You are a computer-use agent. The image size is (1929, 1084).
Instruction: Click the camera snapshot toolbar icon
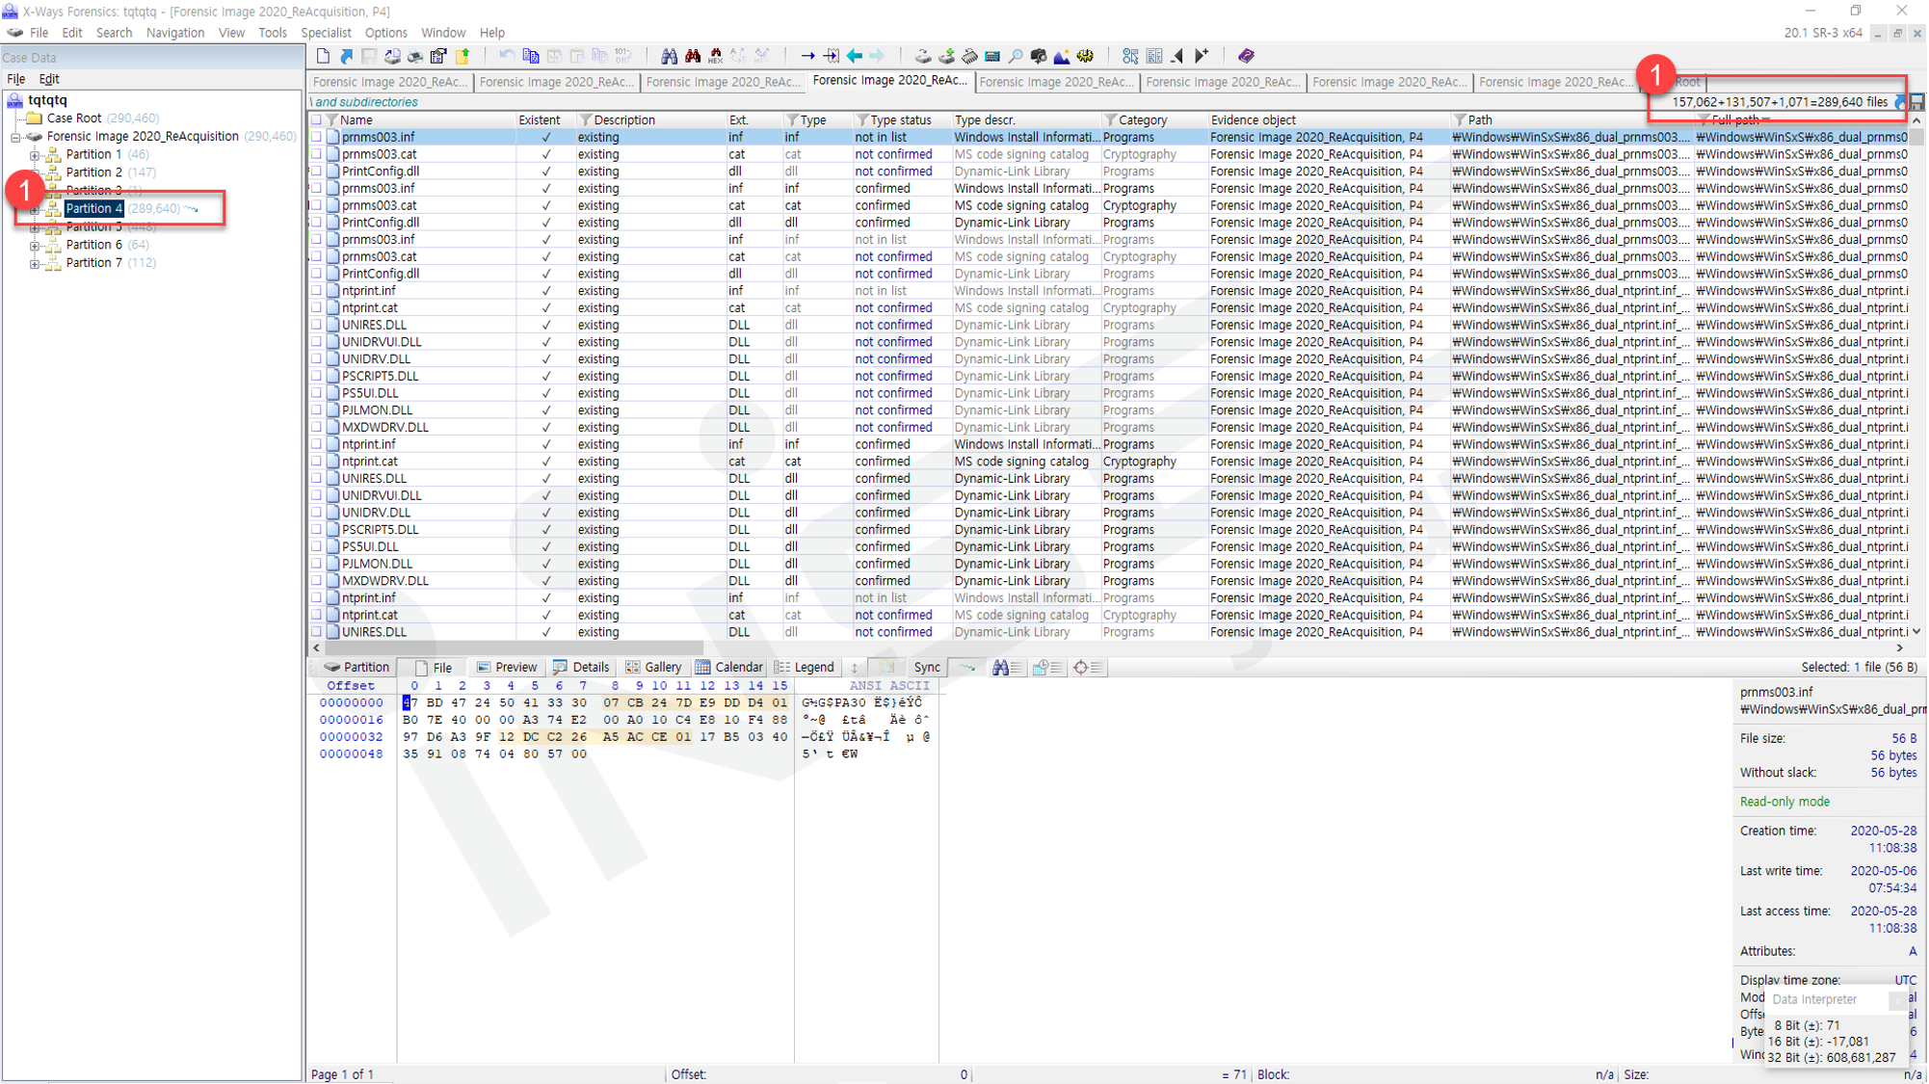pyautogui.click(x=1039, y=56)
